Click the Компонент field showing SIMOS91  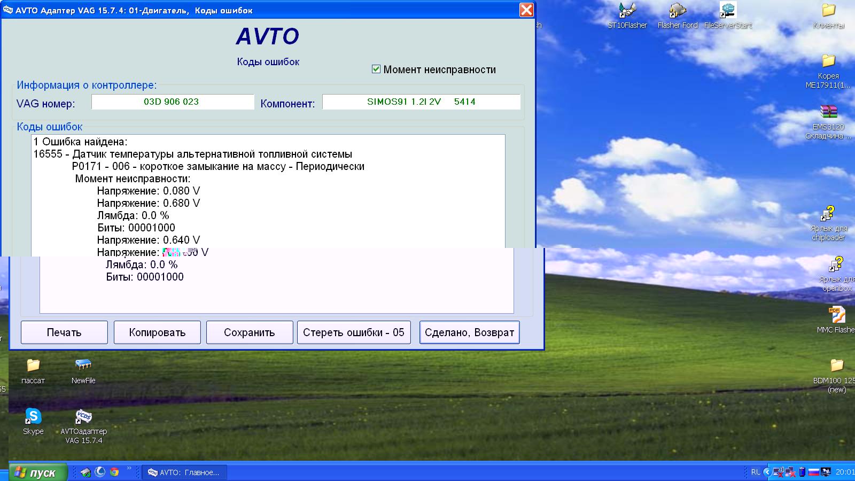[x=421, y=102]
